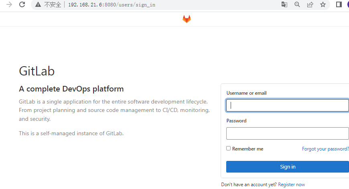Click the share page icon
The image size is (349, 189).
[x=310, y=4]
